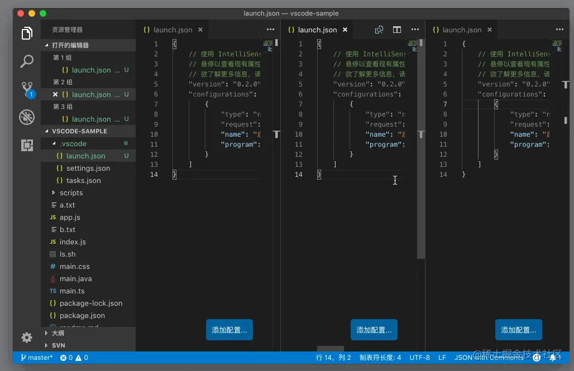Viewport: 574px width, 371px height.
Task: Click the Split Editor icon in second group
Action: (x=397, y=30)
